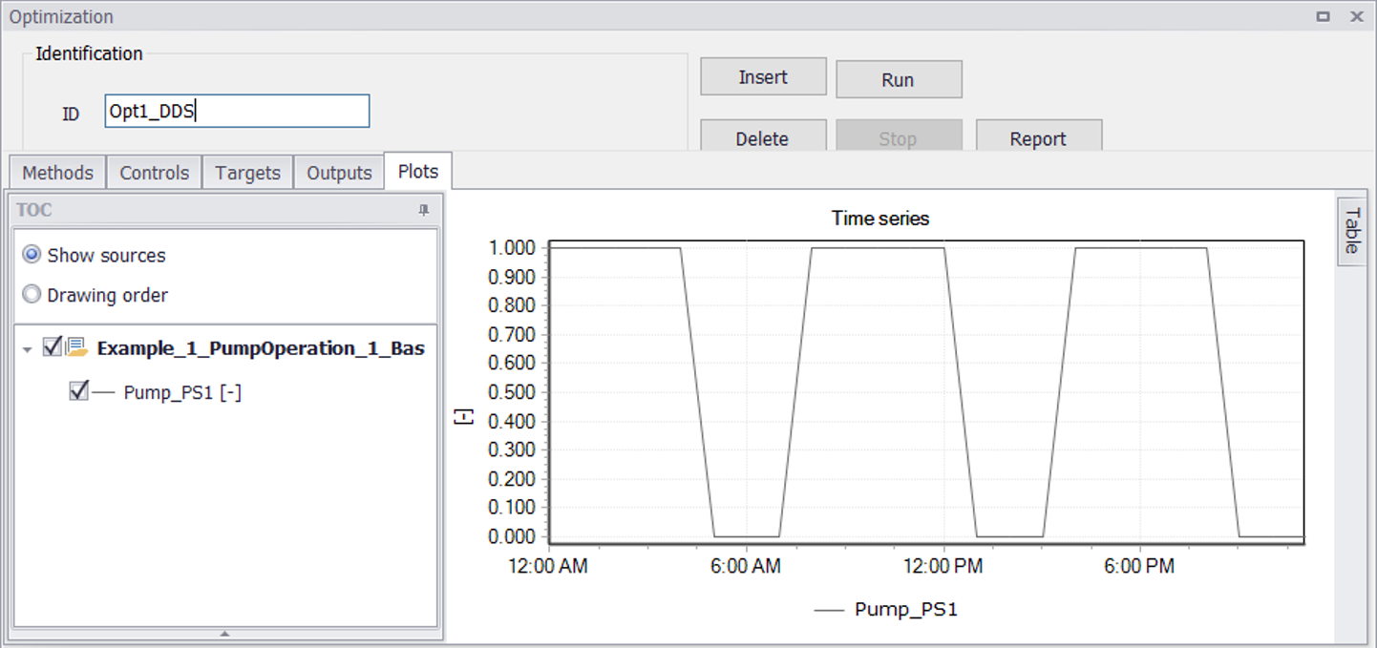Select the Plots tab
1377x648 pixels.
(418, 171)
